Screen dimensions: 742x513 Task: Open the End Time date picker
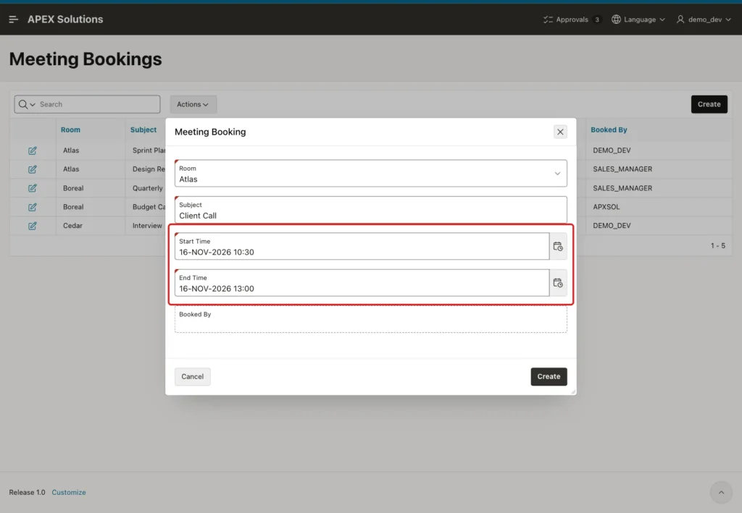(558, 283)
